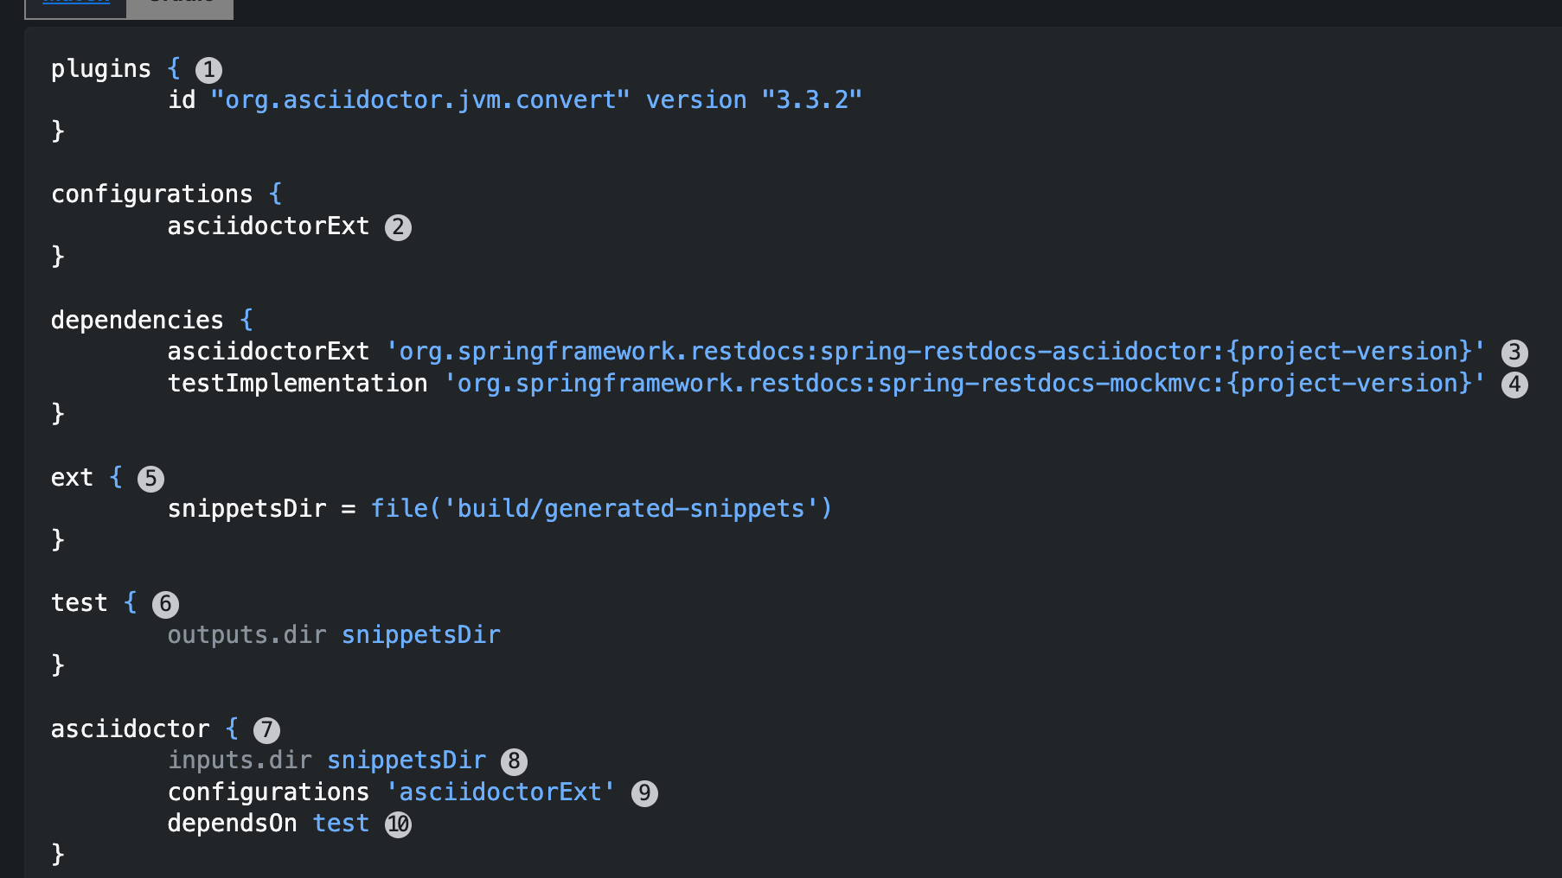This screenshot has height=878, width=1562.
Task: Click callout 1 next to plugins
Action: click(x=208, y=69)
